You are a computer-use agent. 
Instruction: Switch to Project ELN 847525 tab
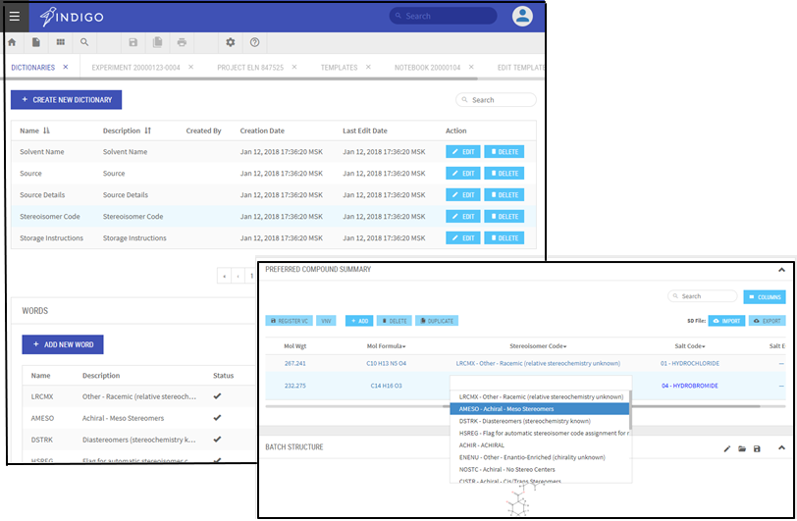coord(250,68)
